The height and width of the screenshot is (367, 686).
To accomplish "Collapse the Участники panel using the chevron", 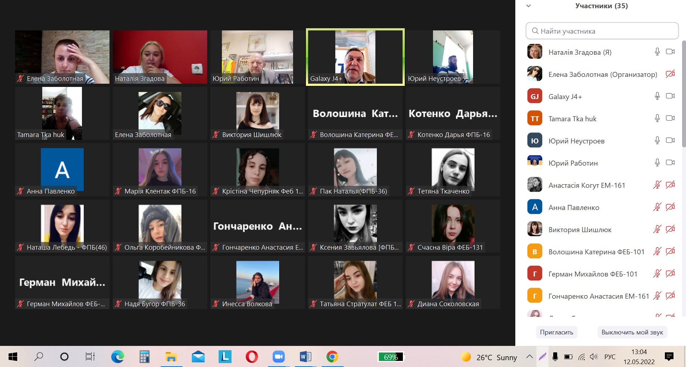I will [x=528, y=6].
